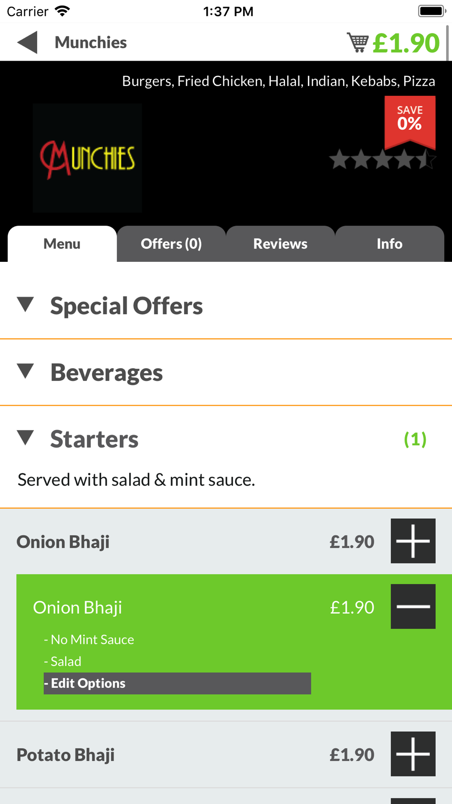
Task: Tap the Starters (1) item count
Action: tap(415, 439)
